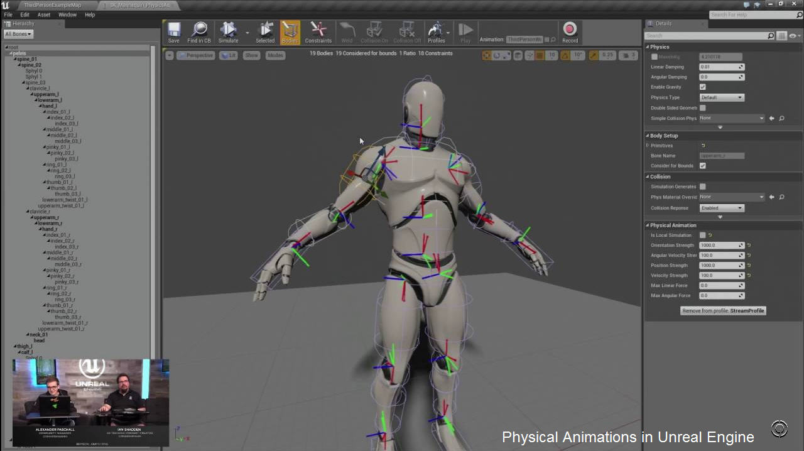Open grid snap value 10
This screenshot has width=804, height=451.
[x=552, y=55]
